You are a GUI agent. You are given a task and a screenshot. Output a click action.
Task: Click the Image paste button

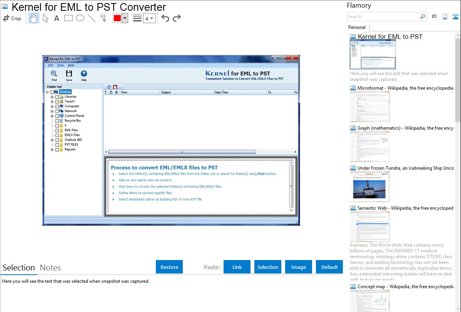point(298,267)
